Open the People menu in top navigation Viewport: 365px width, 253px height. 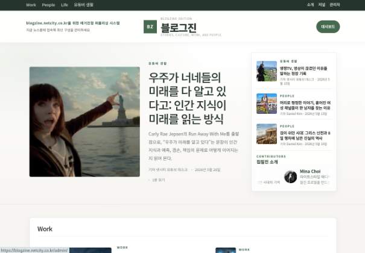click(x=48, y=5)
